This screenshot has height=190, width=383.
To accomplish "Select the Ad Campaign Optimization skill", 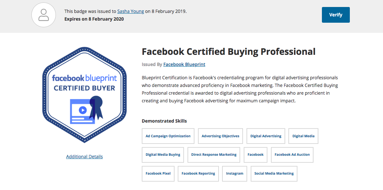I will tap(168, 136).
